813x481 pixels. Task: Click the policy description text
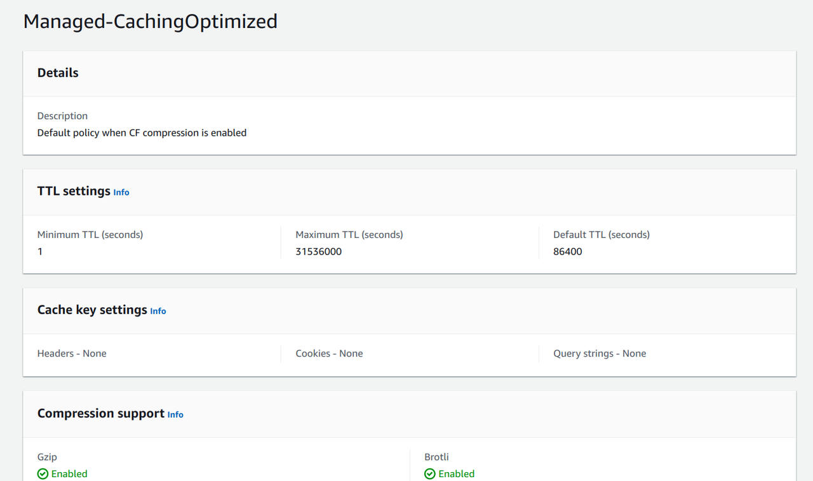point(142,133)
